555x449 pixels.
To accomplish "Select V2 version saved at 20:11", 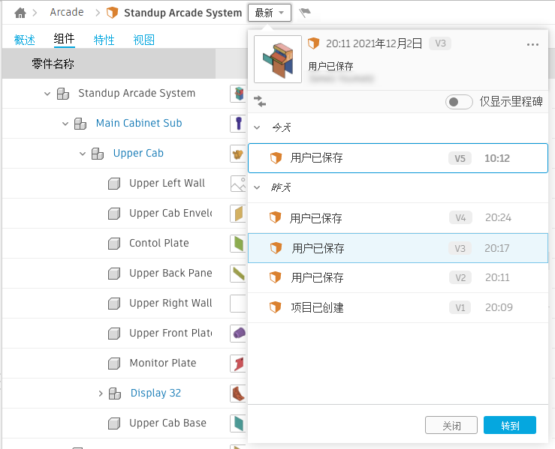I will [x=398, y=277].
